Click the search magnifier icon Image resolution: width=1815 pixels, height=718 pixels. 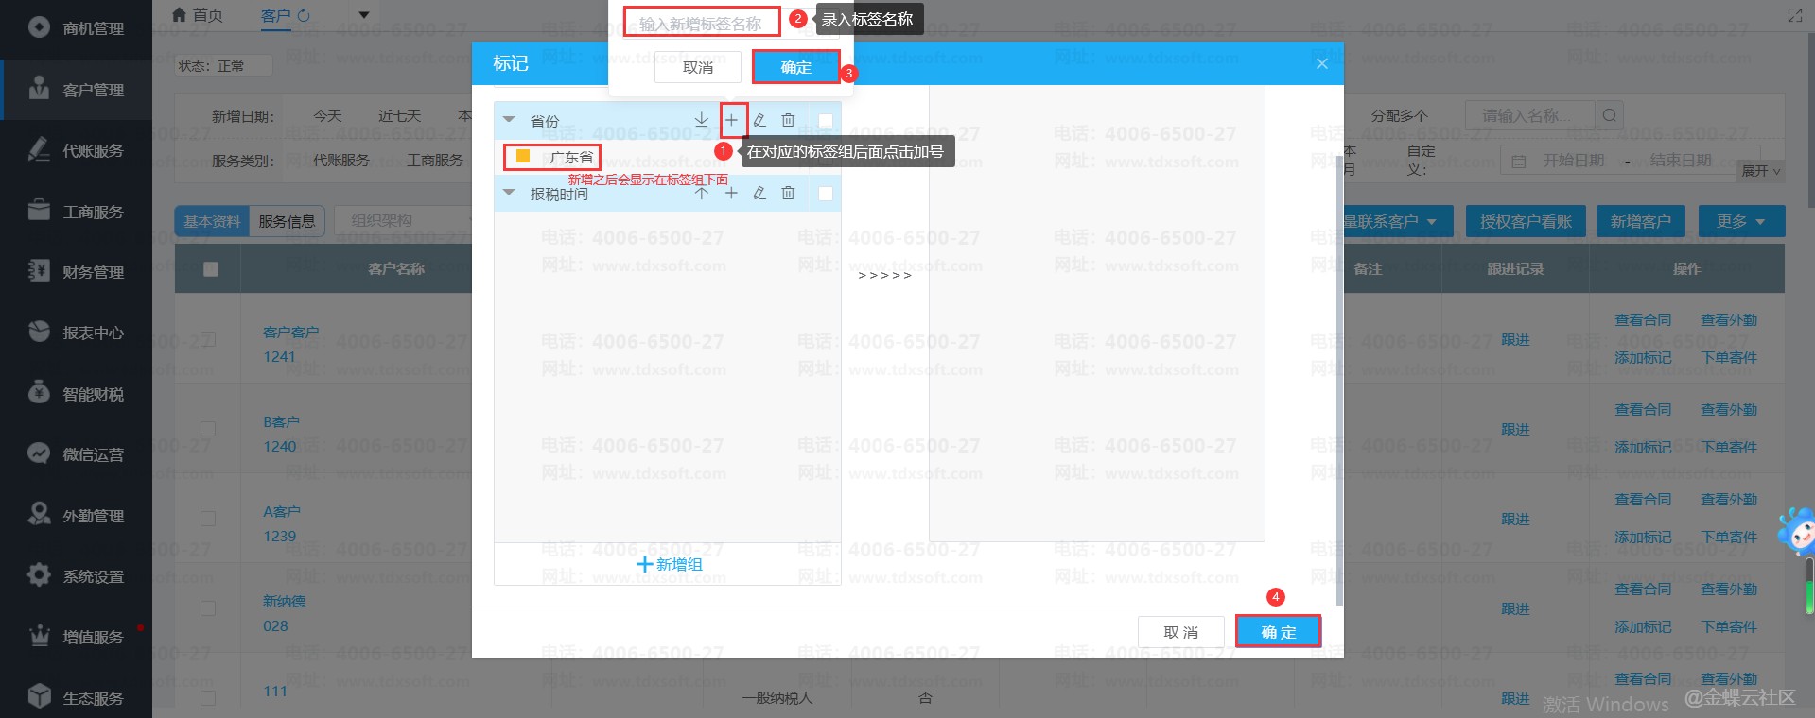[x=1609, y=115]
